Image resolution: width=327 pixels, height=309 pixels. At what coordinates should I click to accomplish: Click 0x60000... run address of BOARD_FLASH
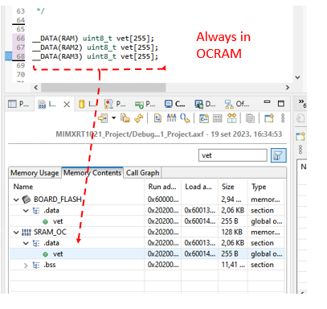[163, 200]
